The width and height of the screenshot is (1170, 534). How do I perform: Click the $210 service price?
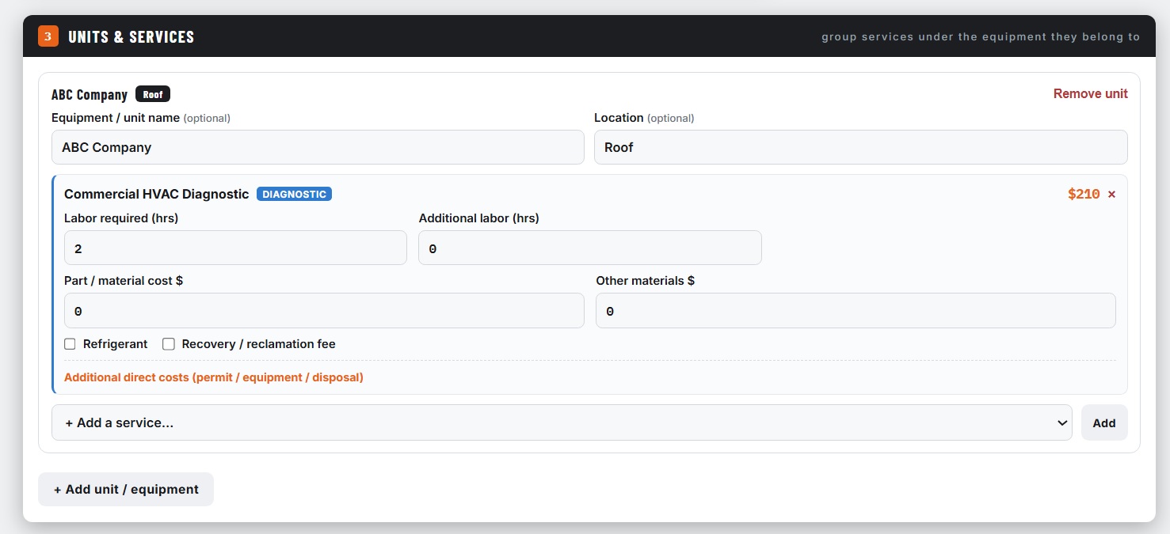coord(1084,195)
